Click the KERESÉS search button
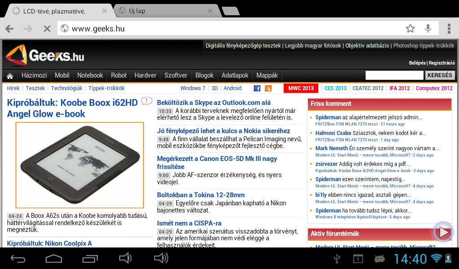Screen dimensions: 459x269 440,75
